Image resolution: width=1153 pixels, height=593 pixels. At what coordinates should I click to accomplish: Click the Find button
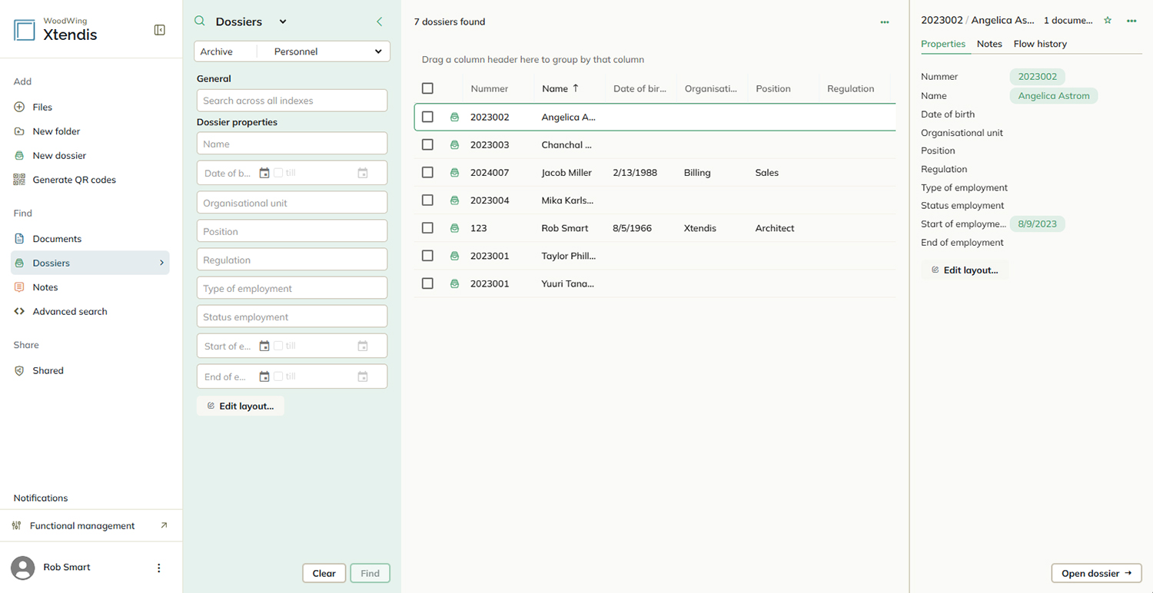click(370, 573)
